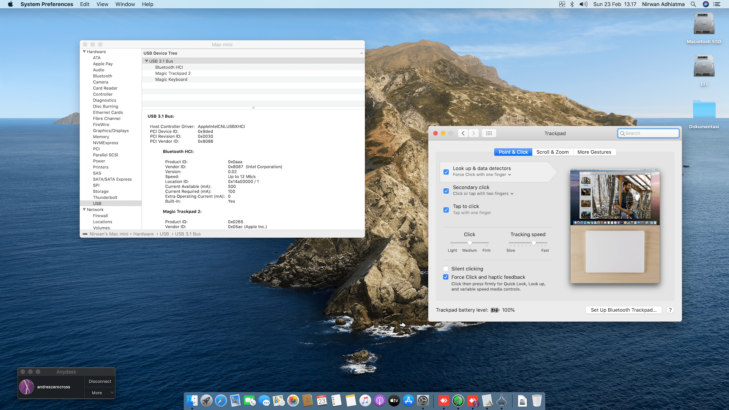The width and height of the screenshot is (729, 410).
Task: Click System Preferences gear in Dock
Action: coord(423,401)
